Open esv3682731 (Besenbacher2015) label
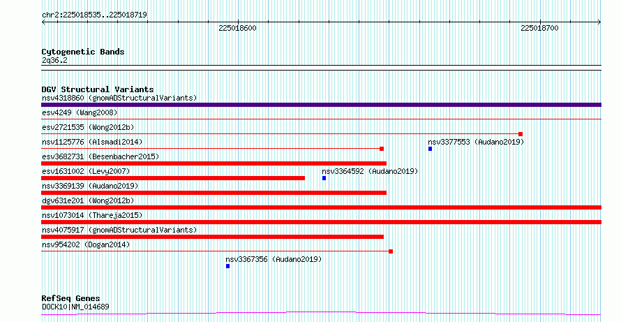Screen dimensions: 621x322 click(100, 156)
